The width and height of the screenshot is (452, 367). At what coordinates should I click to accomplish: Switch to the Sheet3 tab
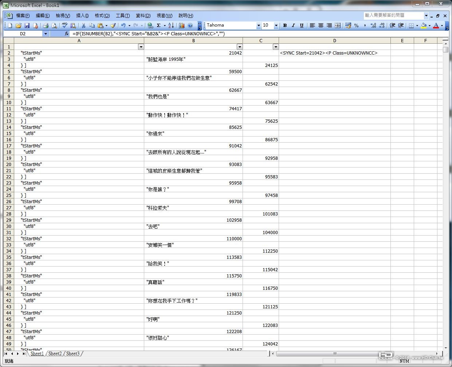pos(73,354)
